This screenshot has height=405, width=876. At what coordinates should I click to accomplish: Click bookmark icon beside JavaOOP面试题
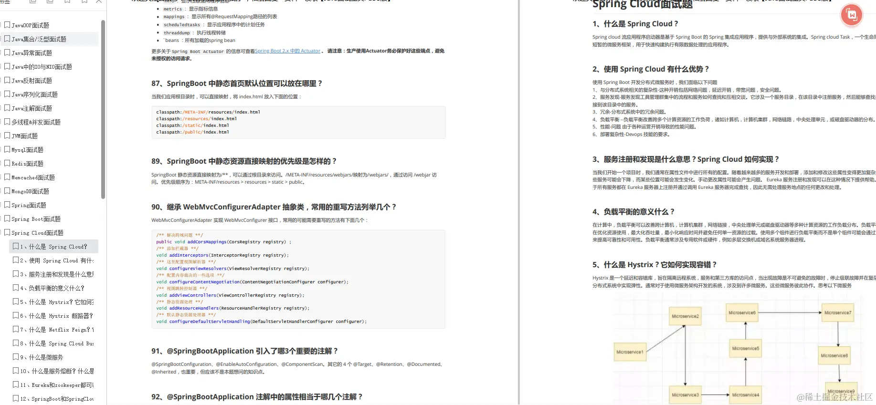pos(7,25)
